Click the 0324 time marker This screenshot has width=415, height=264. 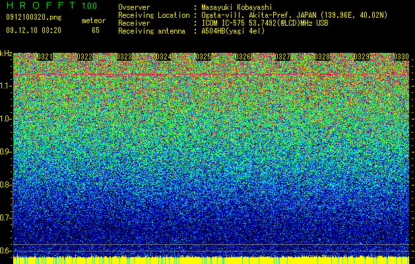coord(164,57)
